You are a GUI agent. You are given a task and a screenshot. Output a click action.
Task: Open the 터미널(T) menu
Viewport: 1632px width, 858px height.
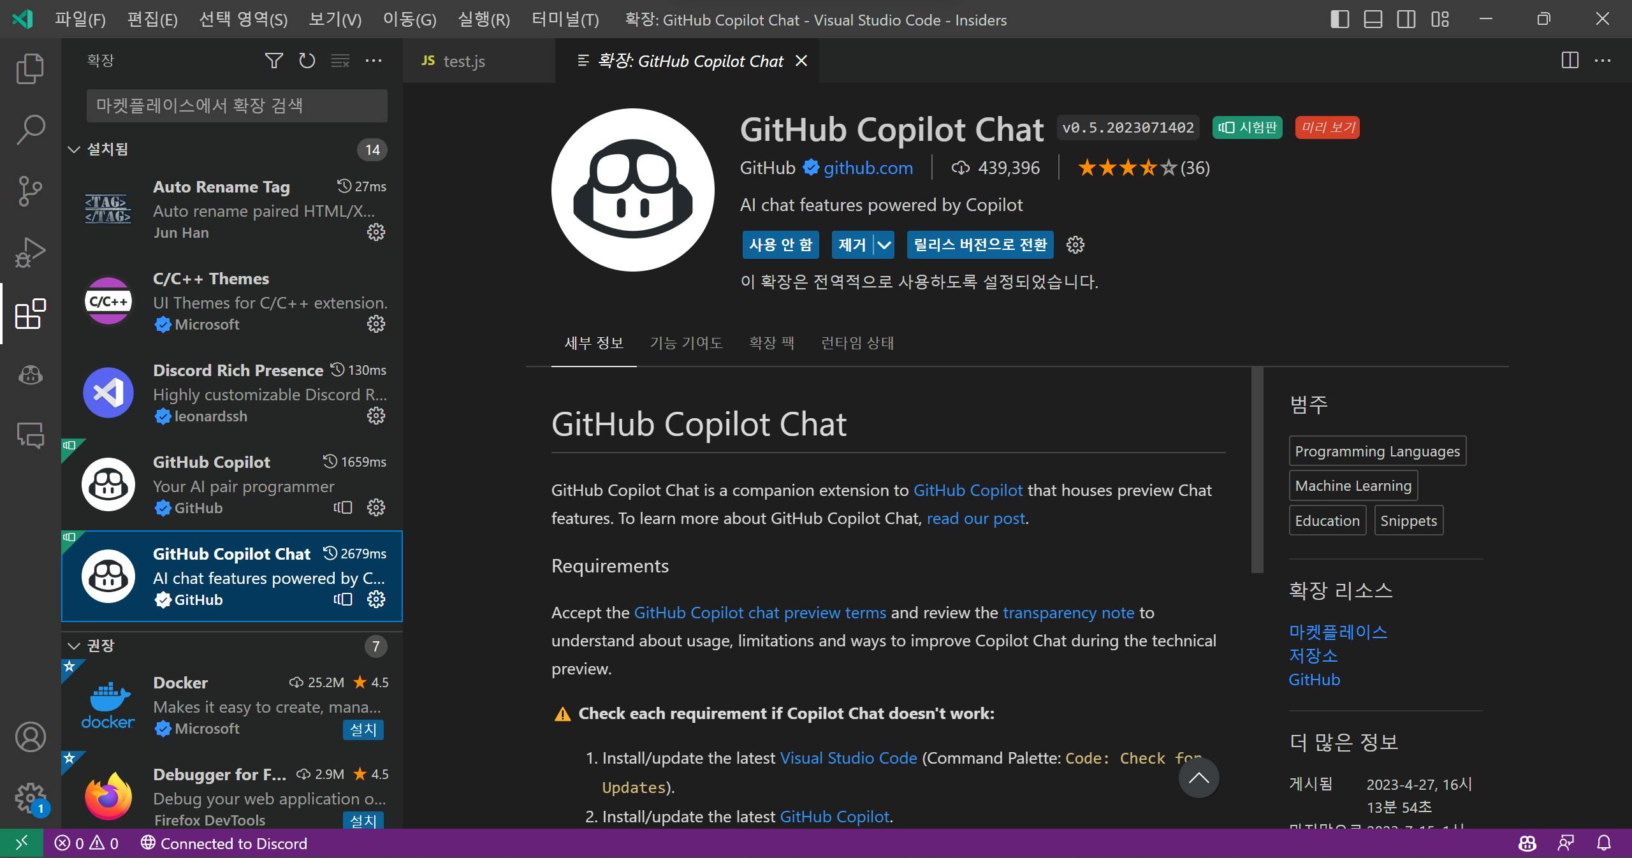[565, 20]
